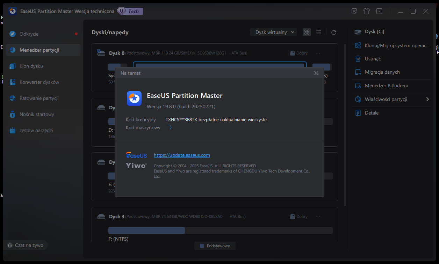Click the Dysk 0 Dobry health status
Screen dimensions: 439x264
299,53
